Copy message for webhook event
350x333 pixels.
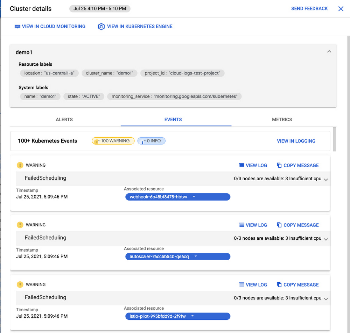[298, 165]
